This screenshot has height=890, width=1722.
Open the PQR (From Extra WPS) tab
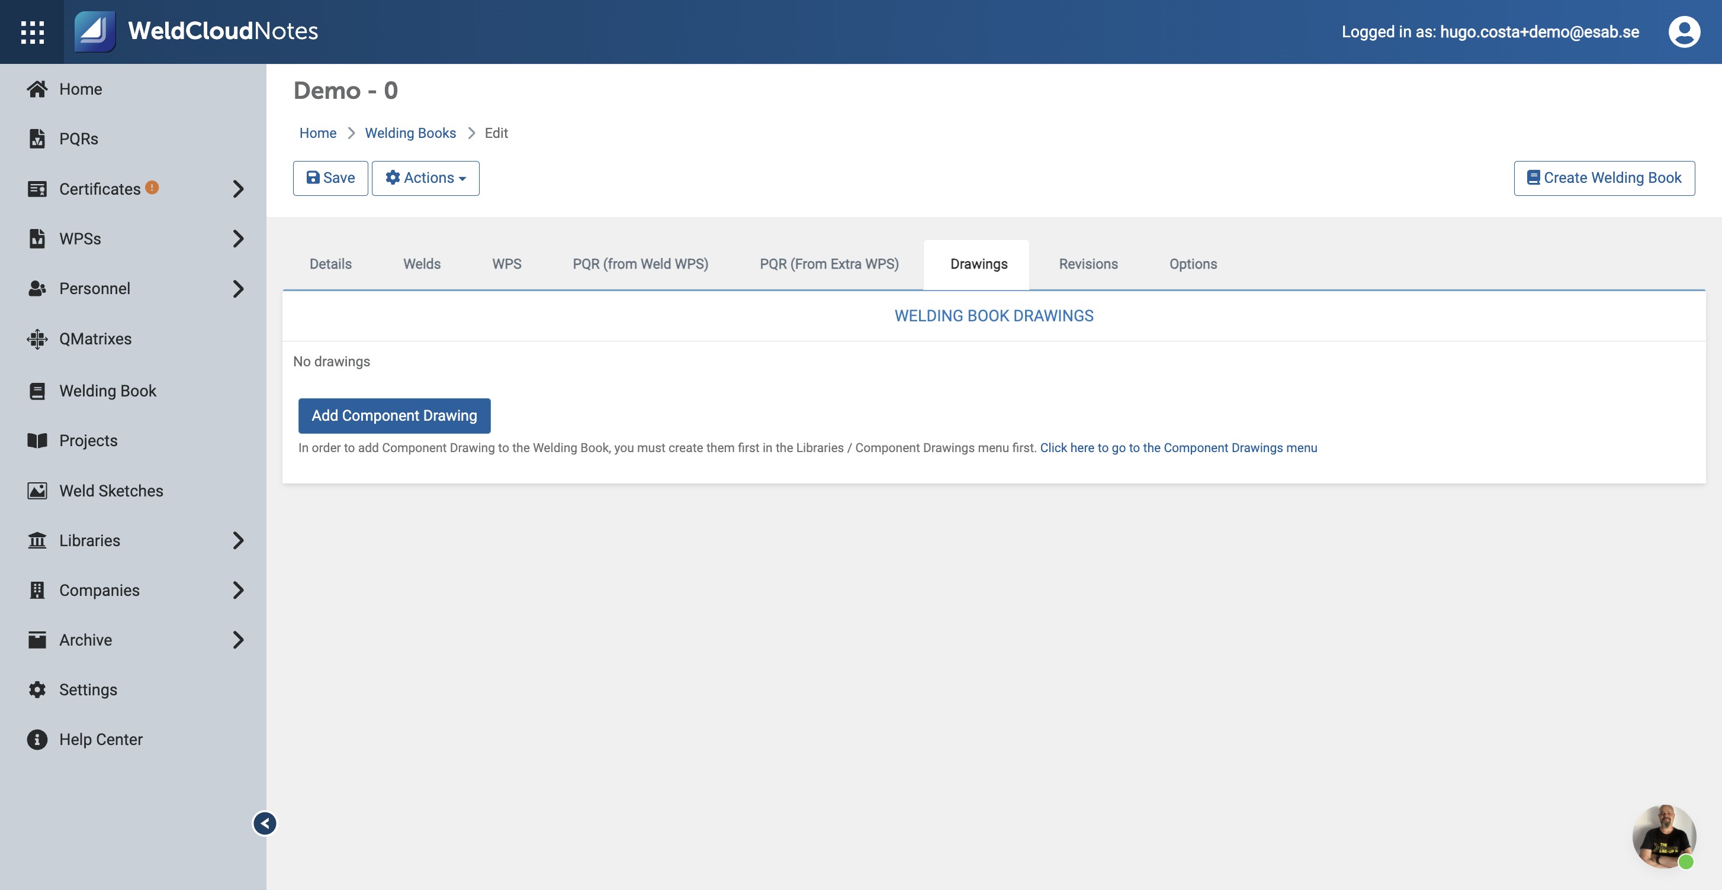tap(829, 264)
